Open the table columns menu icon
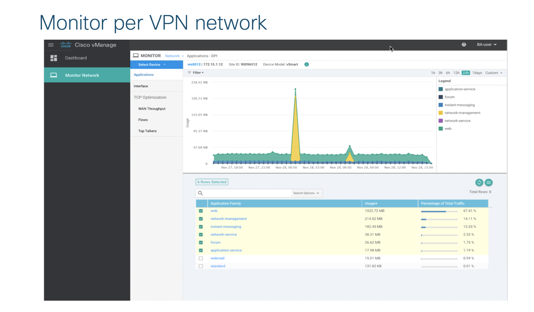 (x=488, y=183)
